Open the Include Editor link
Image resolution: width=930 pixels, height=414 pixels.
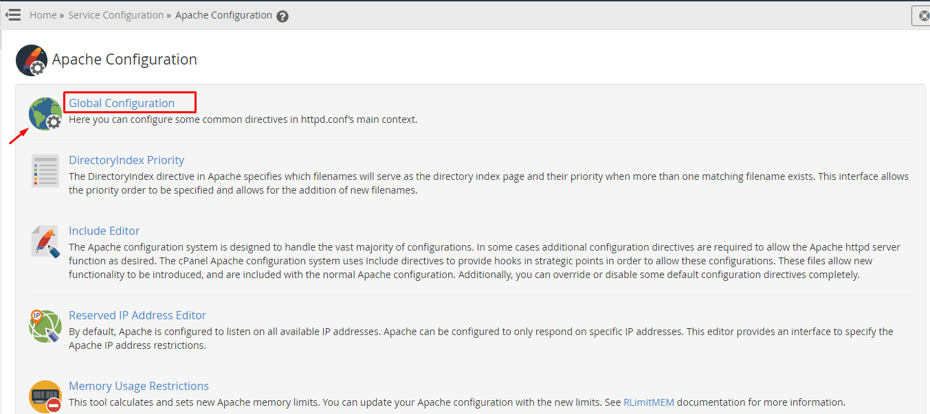[x=104, y=231]
